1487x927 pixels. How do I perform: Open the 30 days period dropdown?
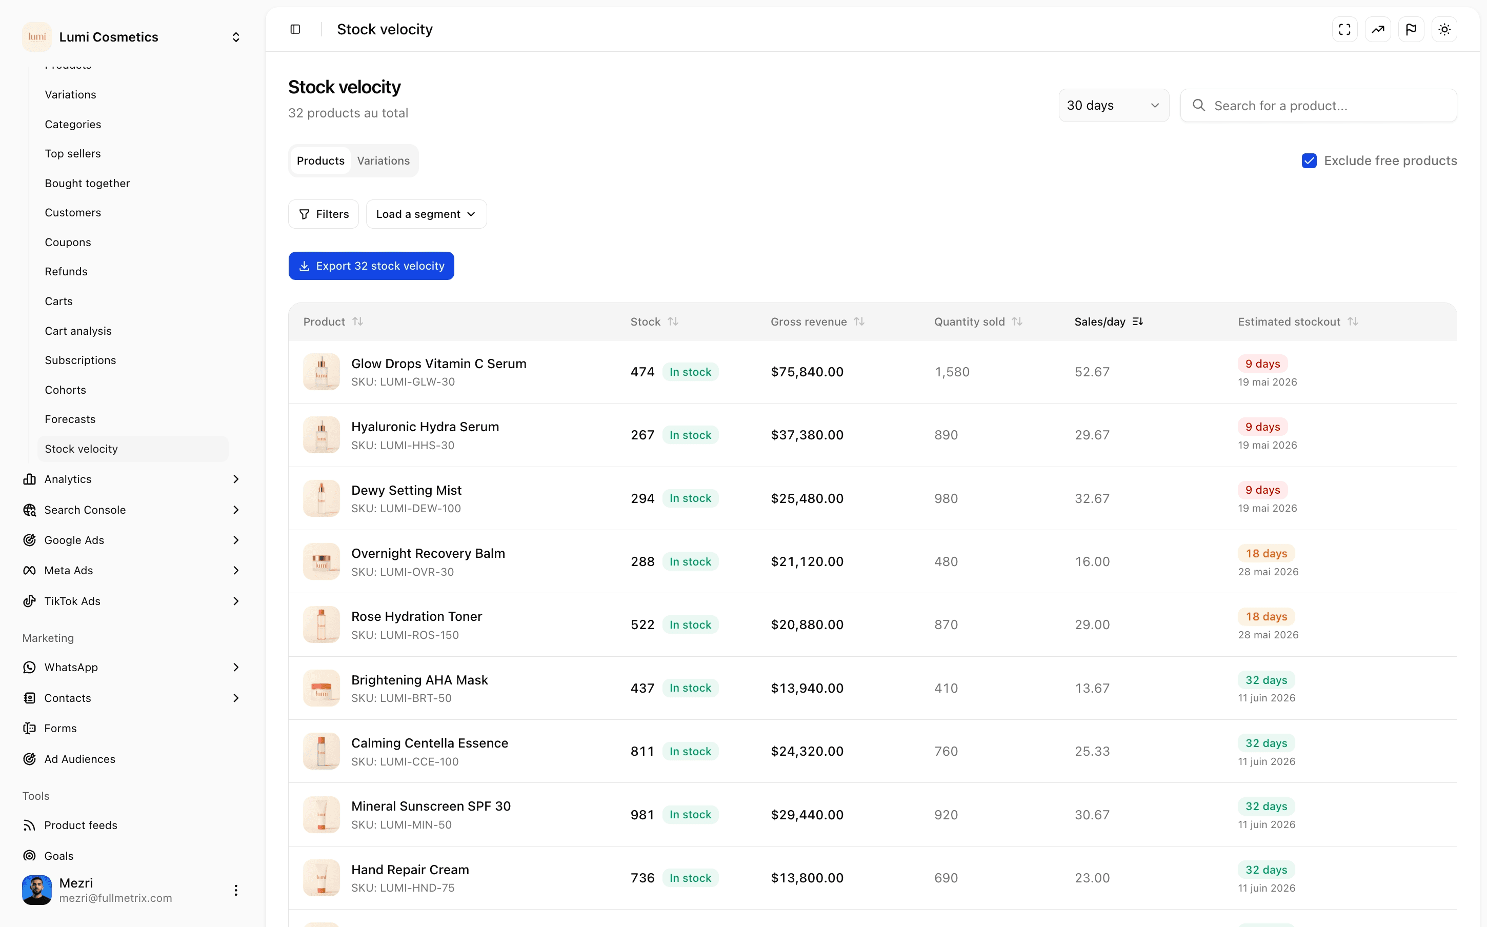(1114, 106)
